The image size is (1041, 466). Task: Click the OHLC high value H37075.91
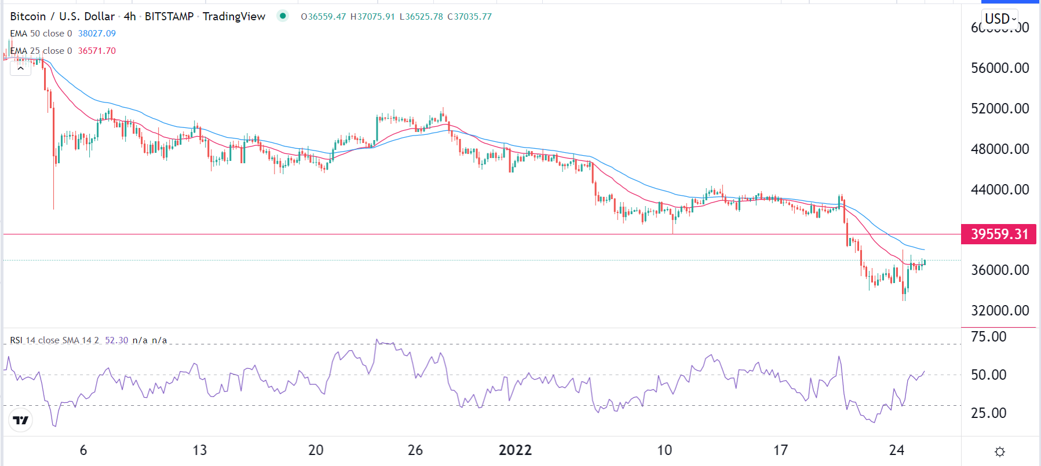tap(372, 16)
